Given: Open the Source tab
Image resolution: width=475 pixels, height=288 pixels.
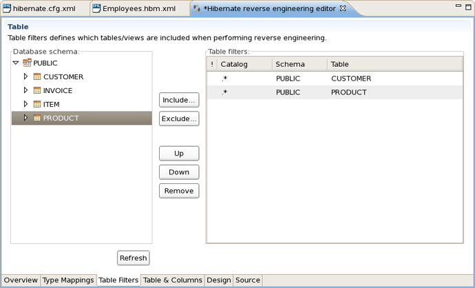Looking at the screenshot, I should (x=248, y=280).
